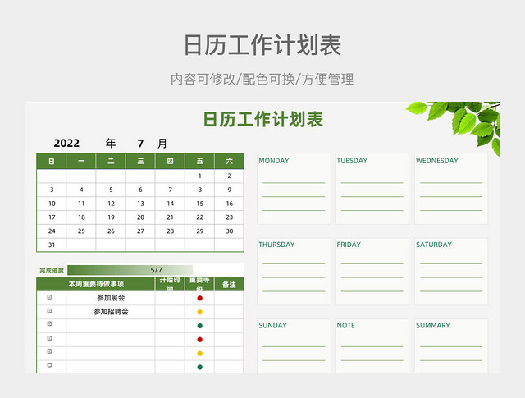
Task: Select the 重要等级 column header
Action: click(199, 284)
